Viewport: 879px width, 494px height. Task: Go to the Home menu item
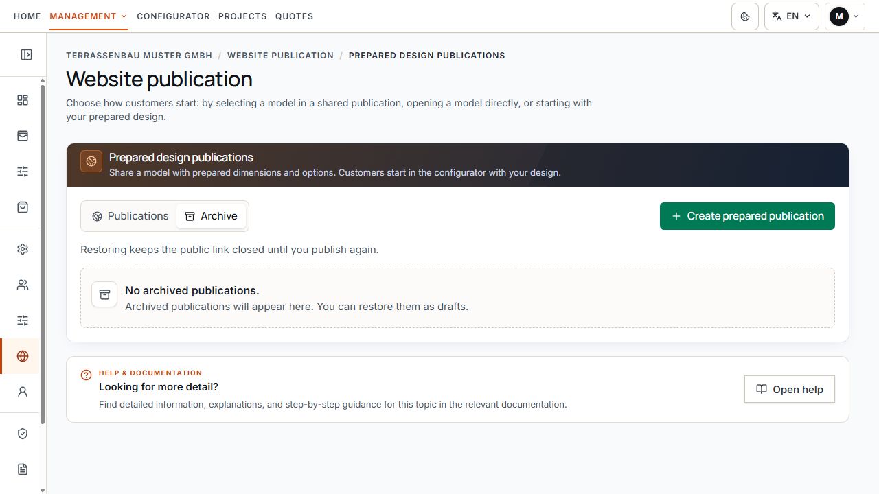(27, 16)
